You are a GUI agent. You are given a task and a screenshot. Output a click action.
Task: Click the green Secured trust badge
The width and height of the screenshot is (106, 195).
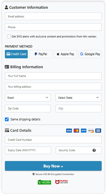point(44,182)
